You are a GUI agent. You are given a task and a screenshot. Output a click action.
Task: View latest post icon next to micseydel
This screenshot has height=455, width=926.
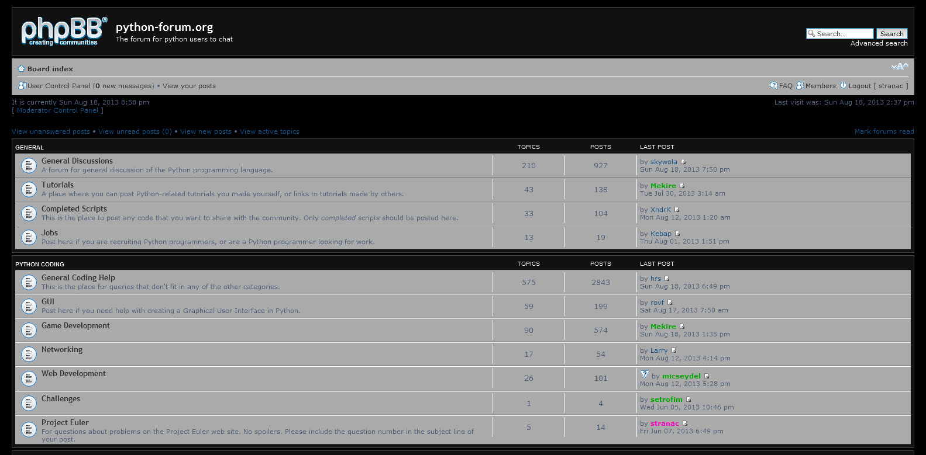(x=707, y=376)
